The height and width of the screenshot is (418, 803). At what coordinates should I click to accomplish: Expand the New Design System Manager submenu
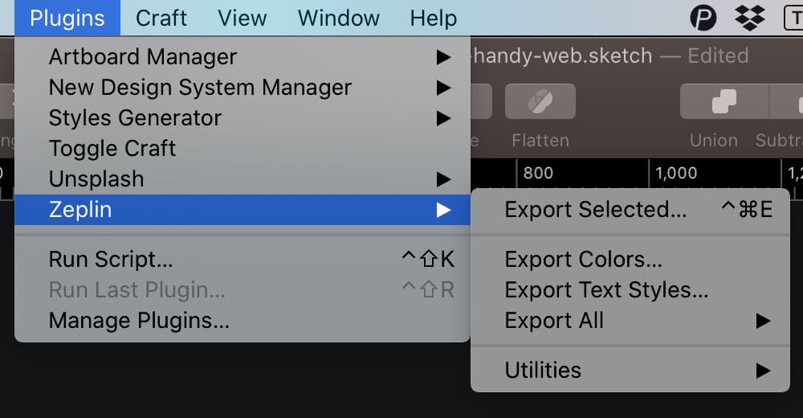pos(243,88)
